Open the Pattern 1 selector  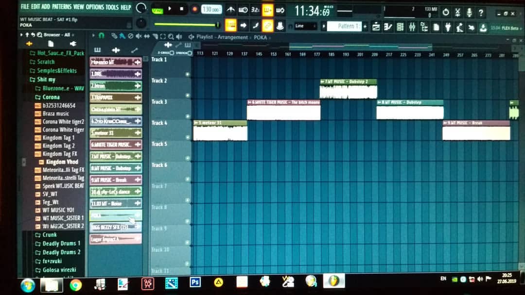pyautogui.click(x=344, y=26)
